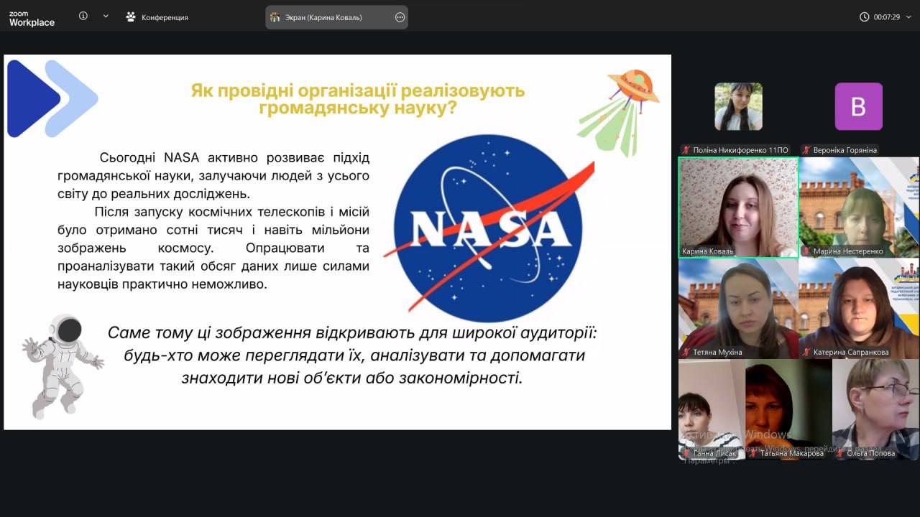Click the NASA logo on the shared slide
Screen dimensions: 920x517
pos(489,228)
